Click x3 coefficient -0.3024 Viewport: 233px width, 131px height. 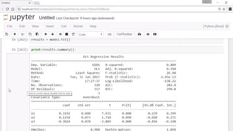click(63, 122)
